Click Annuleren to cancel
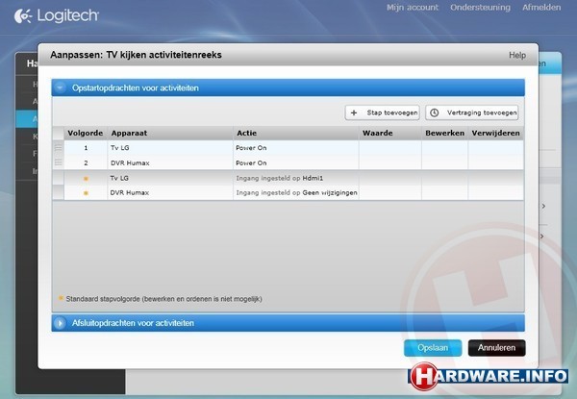 (496, 347)
